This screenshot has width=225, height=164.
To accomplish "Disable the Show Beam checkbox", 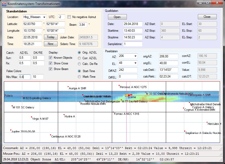I will (51, 69).
